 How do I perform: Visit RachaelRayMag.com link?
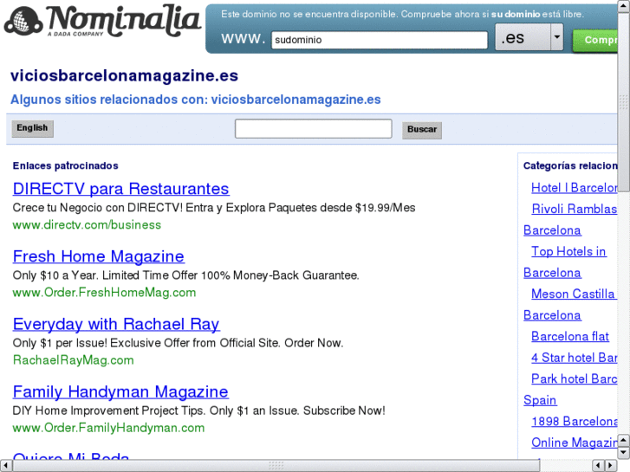tap(73, 360)
